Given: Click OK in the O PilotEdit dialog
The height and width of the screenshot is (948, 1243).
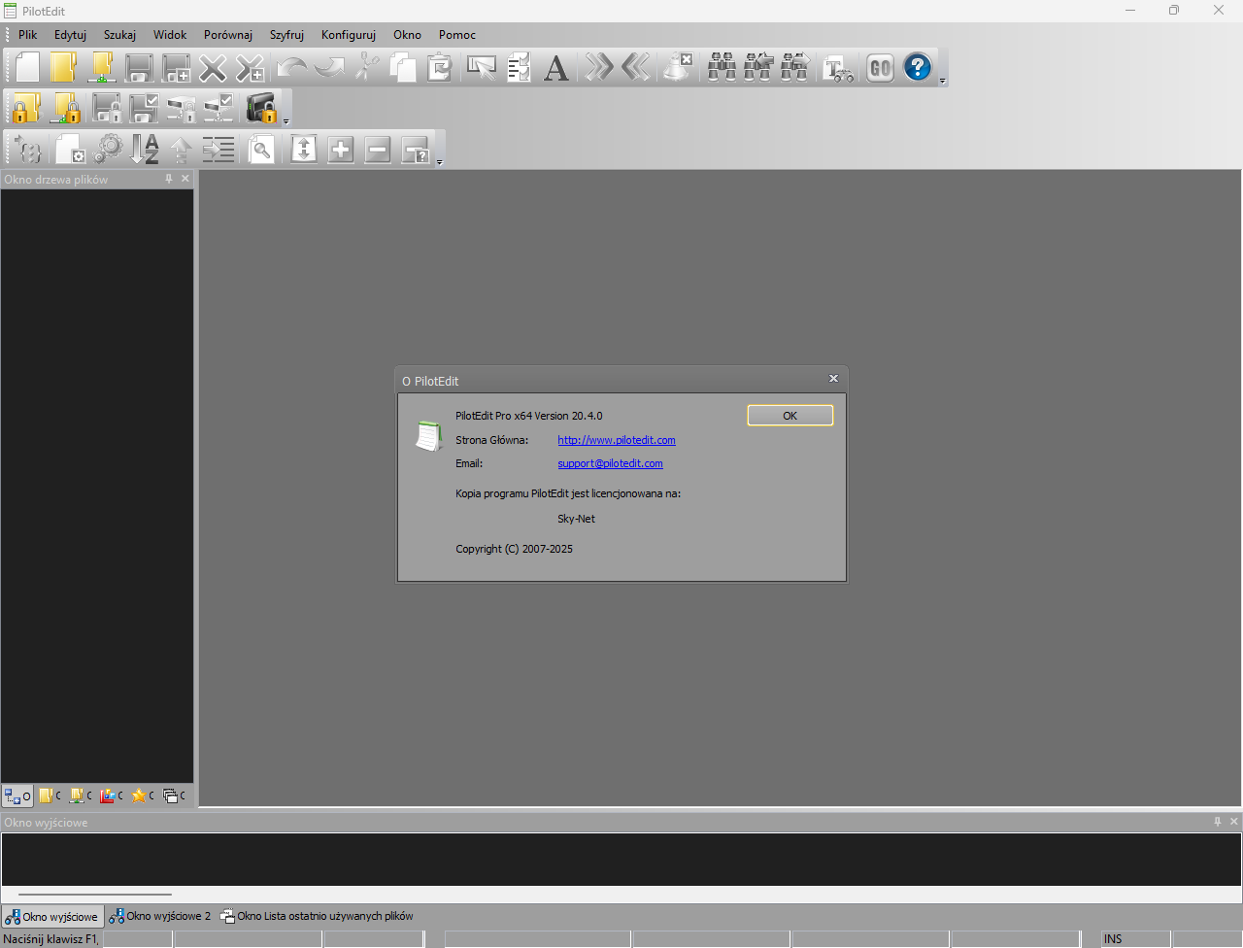Looking at the screenshot, I should [x=790, y=416].
